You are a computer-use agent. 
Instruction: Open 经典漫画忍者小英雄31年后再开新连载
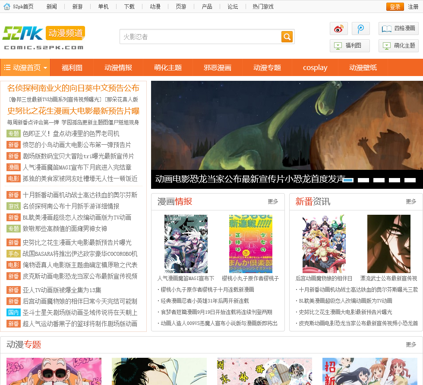(x=205, y=301)
